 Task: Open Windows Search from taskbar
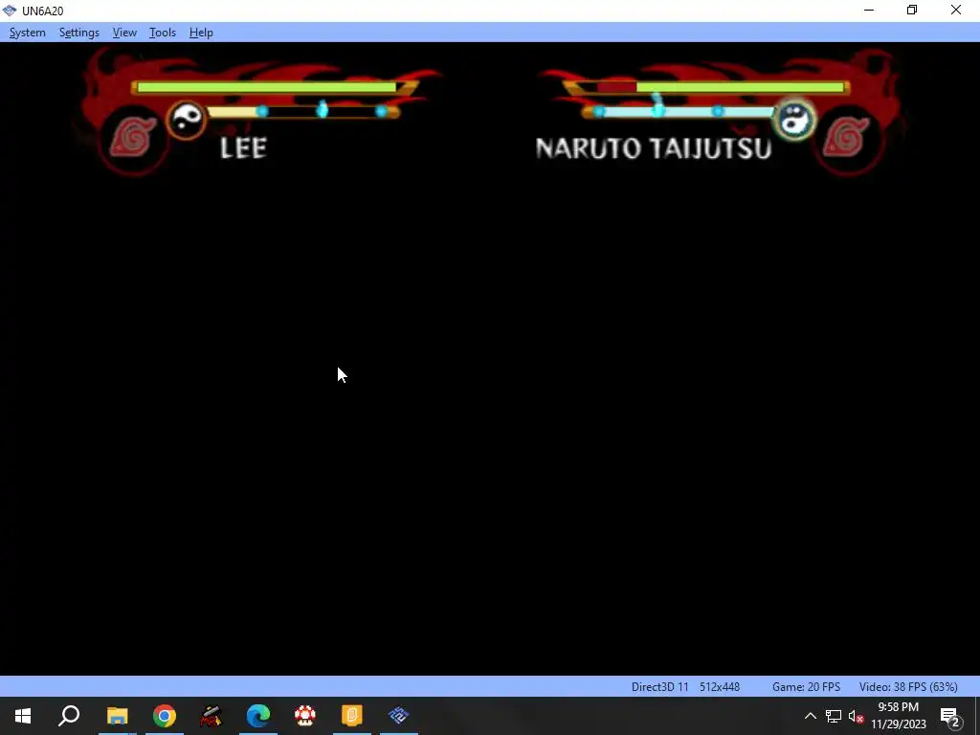tap(69, 716)
